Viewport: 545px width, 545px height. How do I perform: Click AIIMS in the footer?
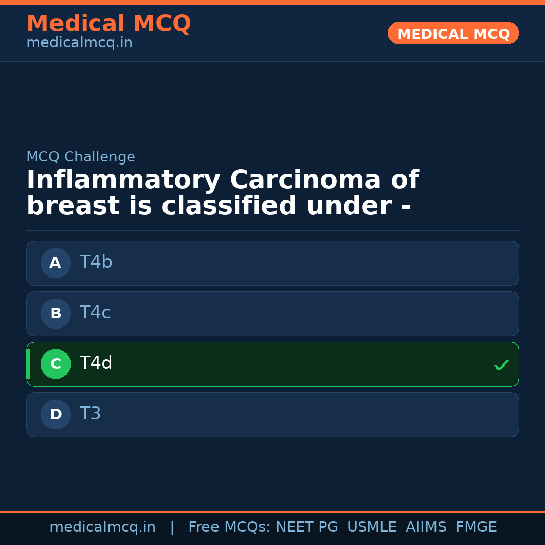426,527
